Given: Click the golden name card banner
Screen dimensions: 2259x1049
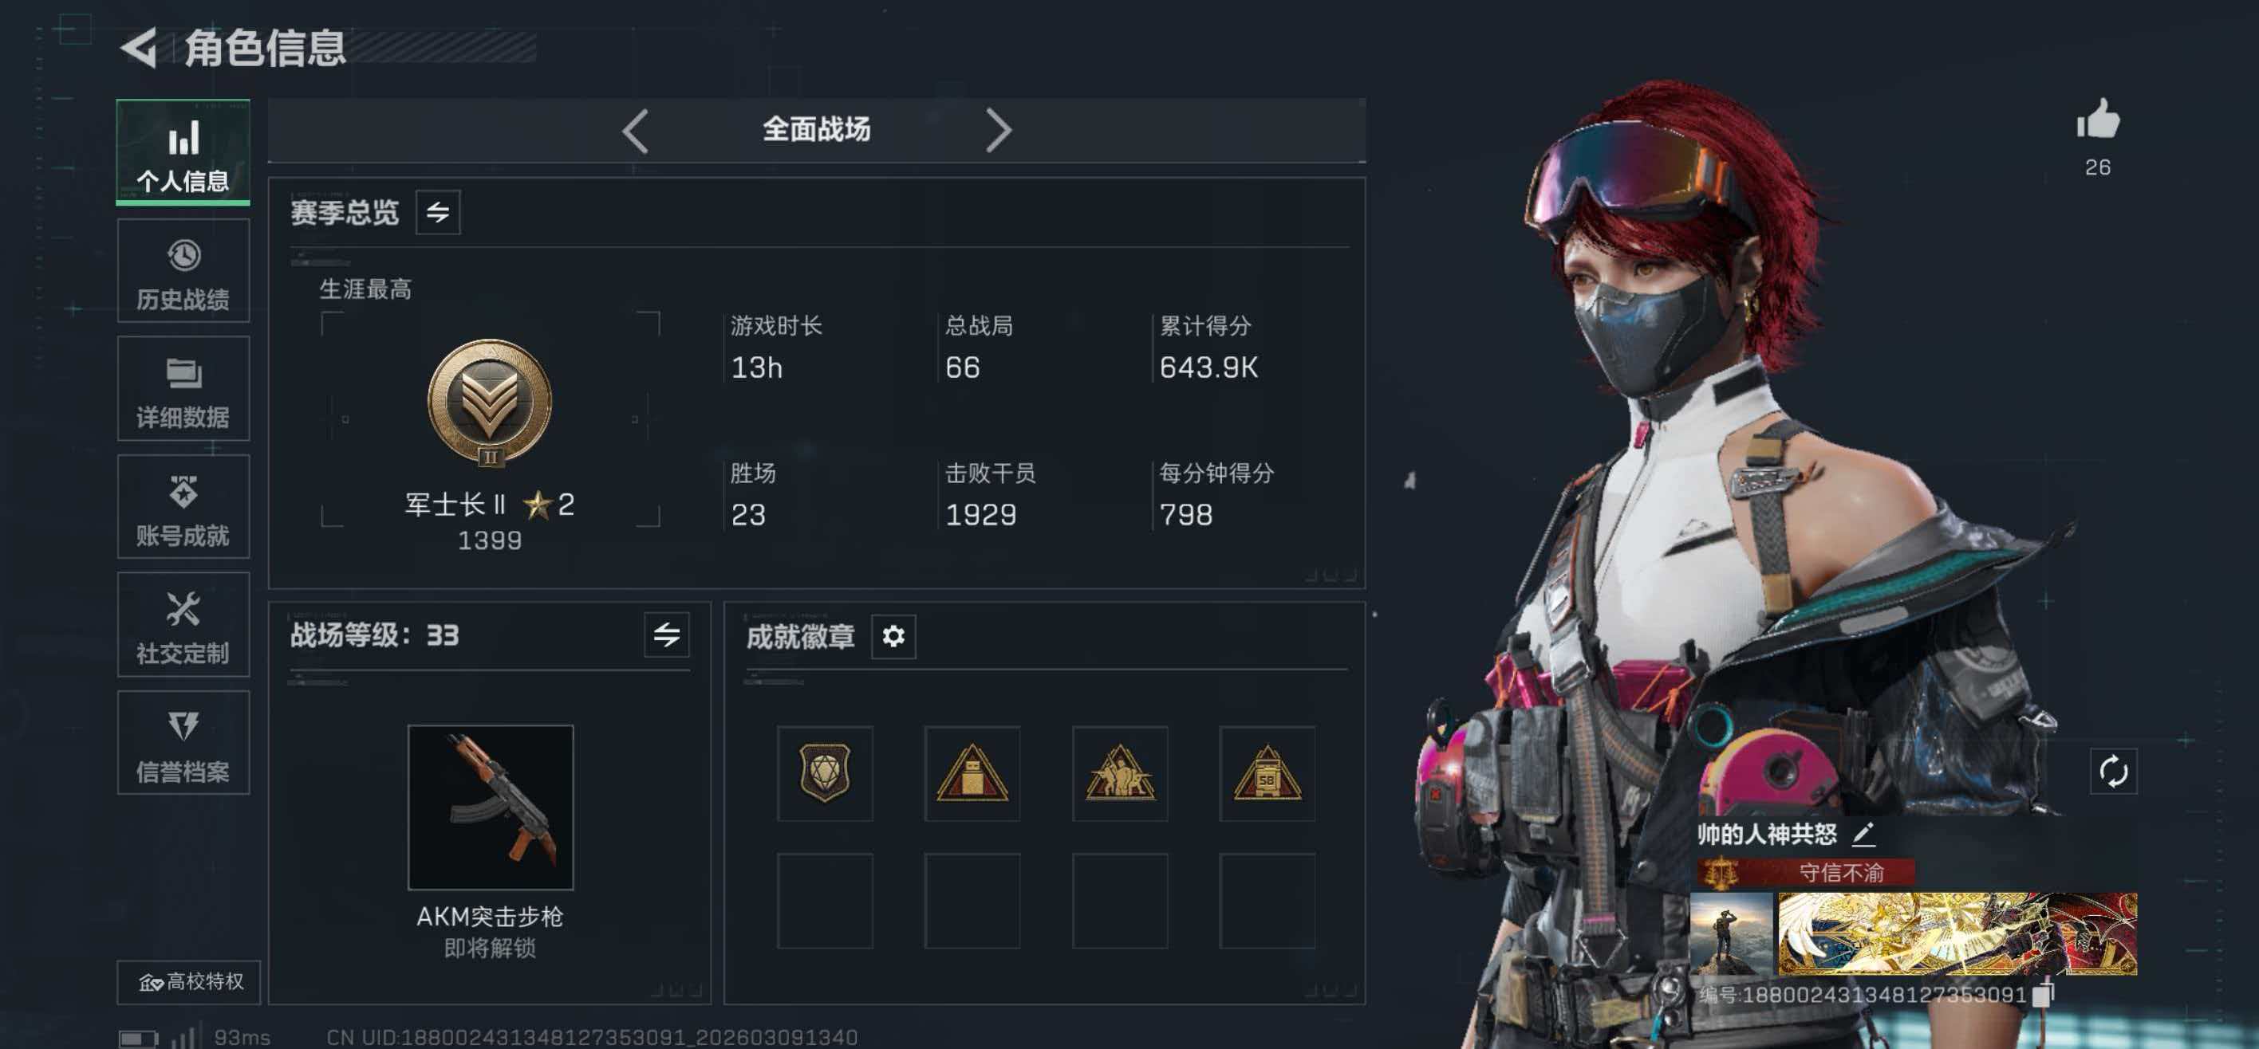Looking at the screenshot, I should (1957, 933).
